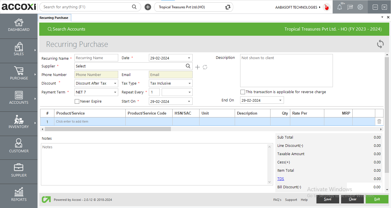The width and height of the screenshot is (391, 208).
Task: Check the reverse charge applicable option
Action: pyautogui.click(x=243, y=92)
